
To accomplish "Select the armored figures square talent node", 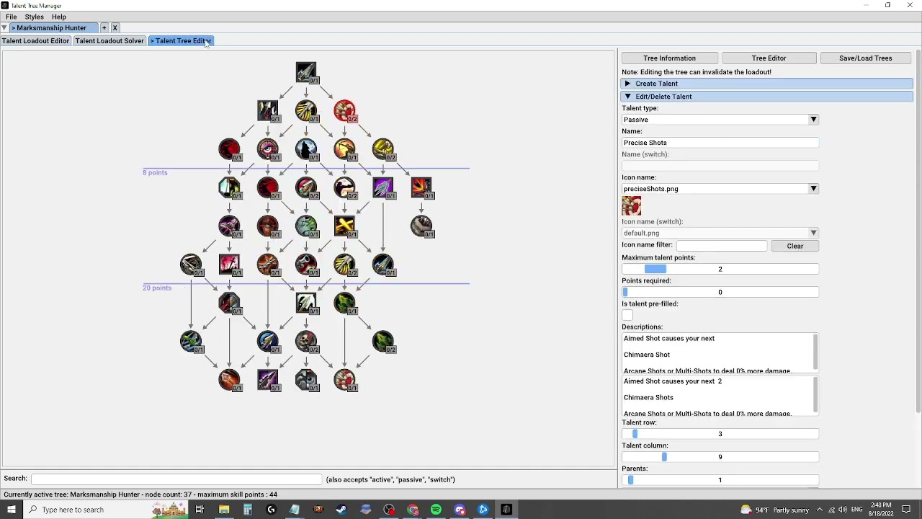I will pos(268,111).
